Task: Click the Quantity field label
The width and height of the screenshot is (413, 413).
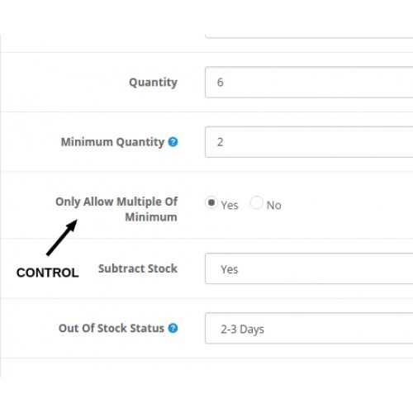Action: coord(154,83)
